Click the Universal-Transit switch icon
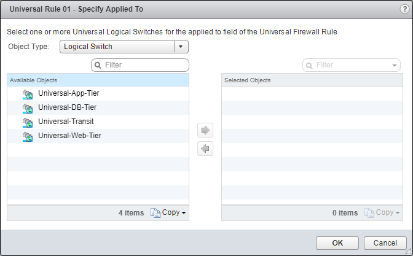The width and height of the screenshot is (413, 256). pyautogui.click(x=27, y=122)
